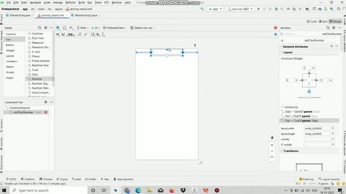
Task: Open Component Tree settings gear
Action: coord(45,102)
